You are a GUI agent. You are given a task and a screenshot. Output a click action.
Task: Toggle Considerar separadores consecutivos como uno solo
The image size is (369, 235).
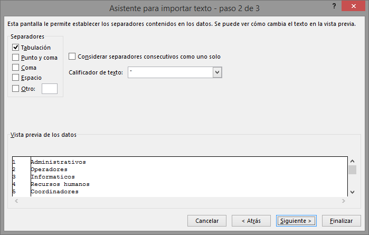[x=72, y=57]
